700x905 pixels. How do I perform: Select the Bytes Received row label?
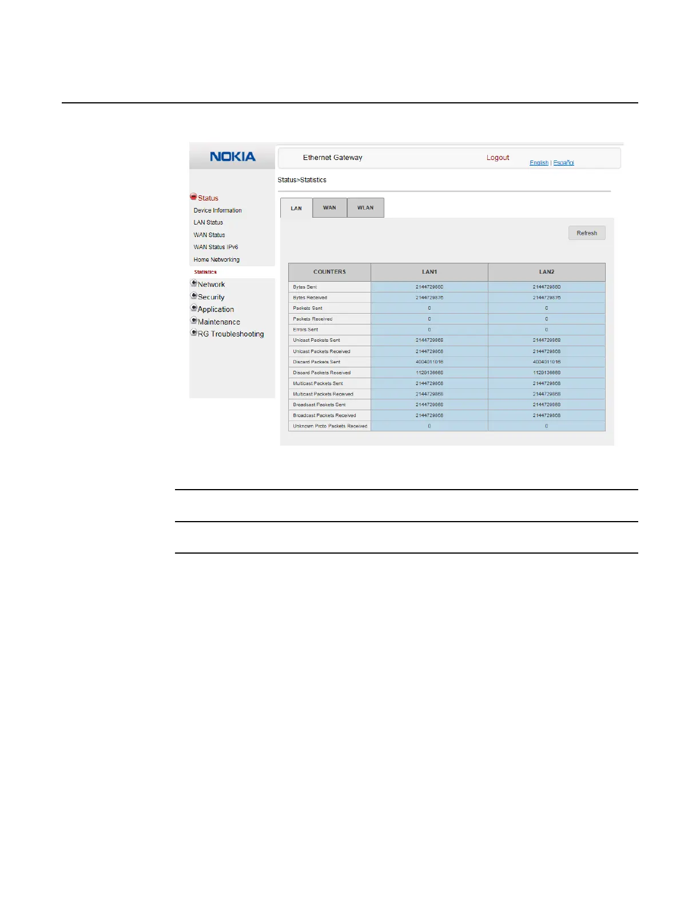[x=310, y=298]
